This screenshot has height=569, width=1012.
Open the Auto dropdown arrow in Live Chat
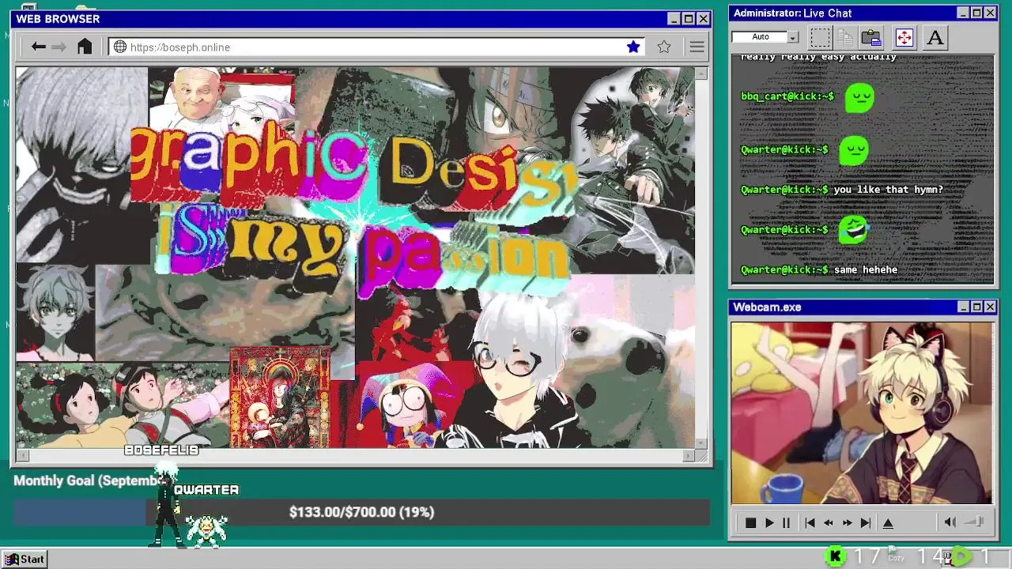coord(793,37)
